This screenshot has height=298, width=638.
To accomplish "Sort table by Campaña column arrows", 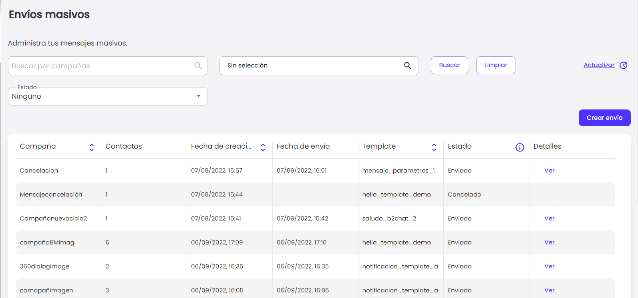I will click(x=92, y=147).
